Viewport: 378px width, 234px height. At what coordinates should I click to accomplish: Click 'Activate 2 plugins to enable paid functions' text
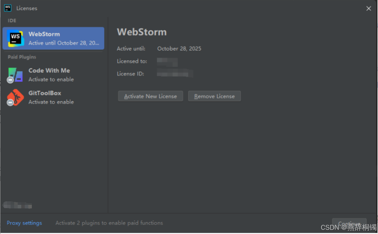[109, 223]
